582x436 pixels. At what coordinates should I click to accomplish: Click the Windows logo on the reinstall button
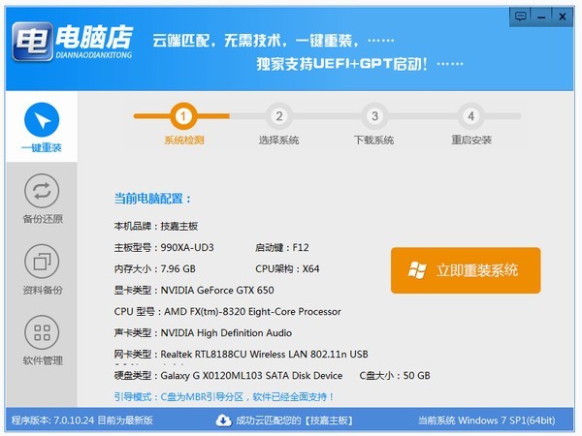coord(418,270)
